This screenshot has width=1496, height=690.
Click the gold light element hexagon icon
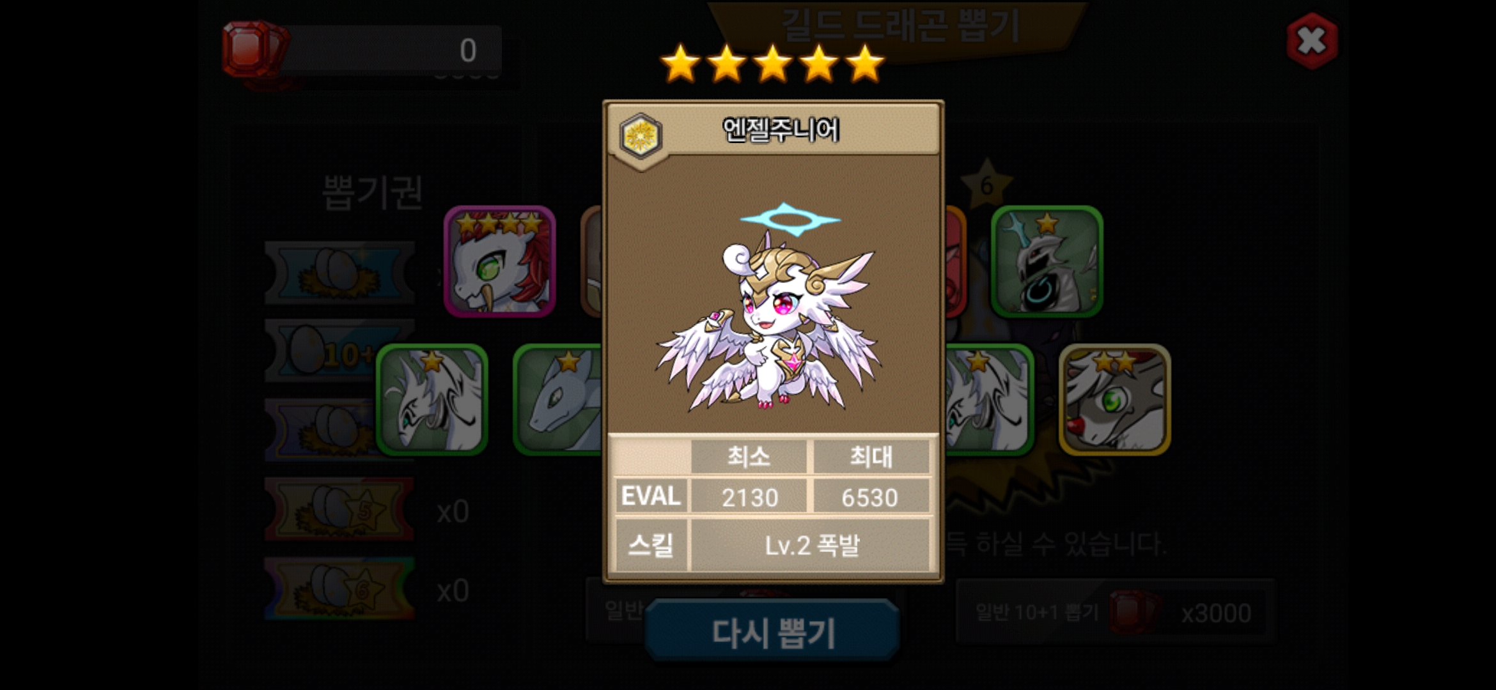point(641,136)
